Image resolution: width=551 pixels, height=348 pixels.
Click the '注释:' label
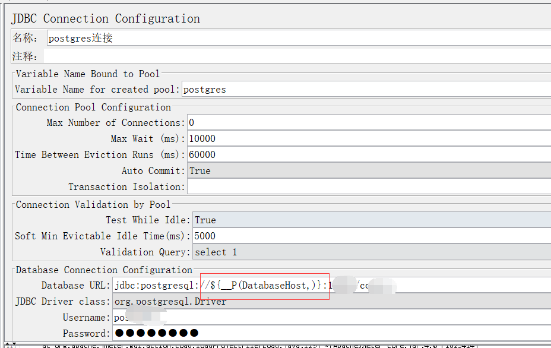tap(25, 56)
